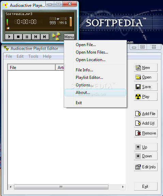Click the Remove icon with red X
This screenshot has width=163, height=196.
tap(146, 133)
